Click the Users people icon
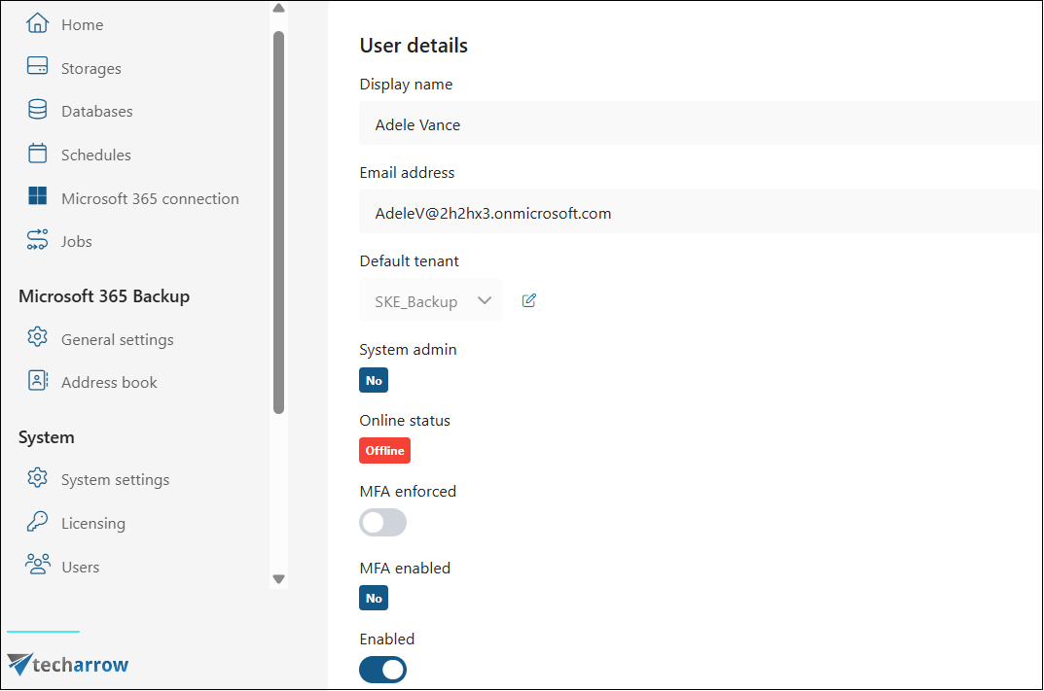Viewport: 1044px width, 691px height. 37,564
